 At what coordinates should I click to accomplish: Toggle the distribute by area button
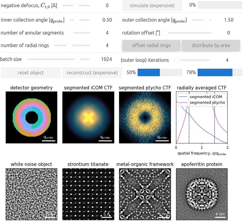pos(211,46)
